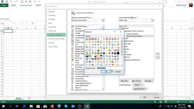Click the Move Down arrow button
The height and width of the screenshot is (109, 194).
point(158,58)
